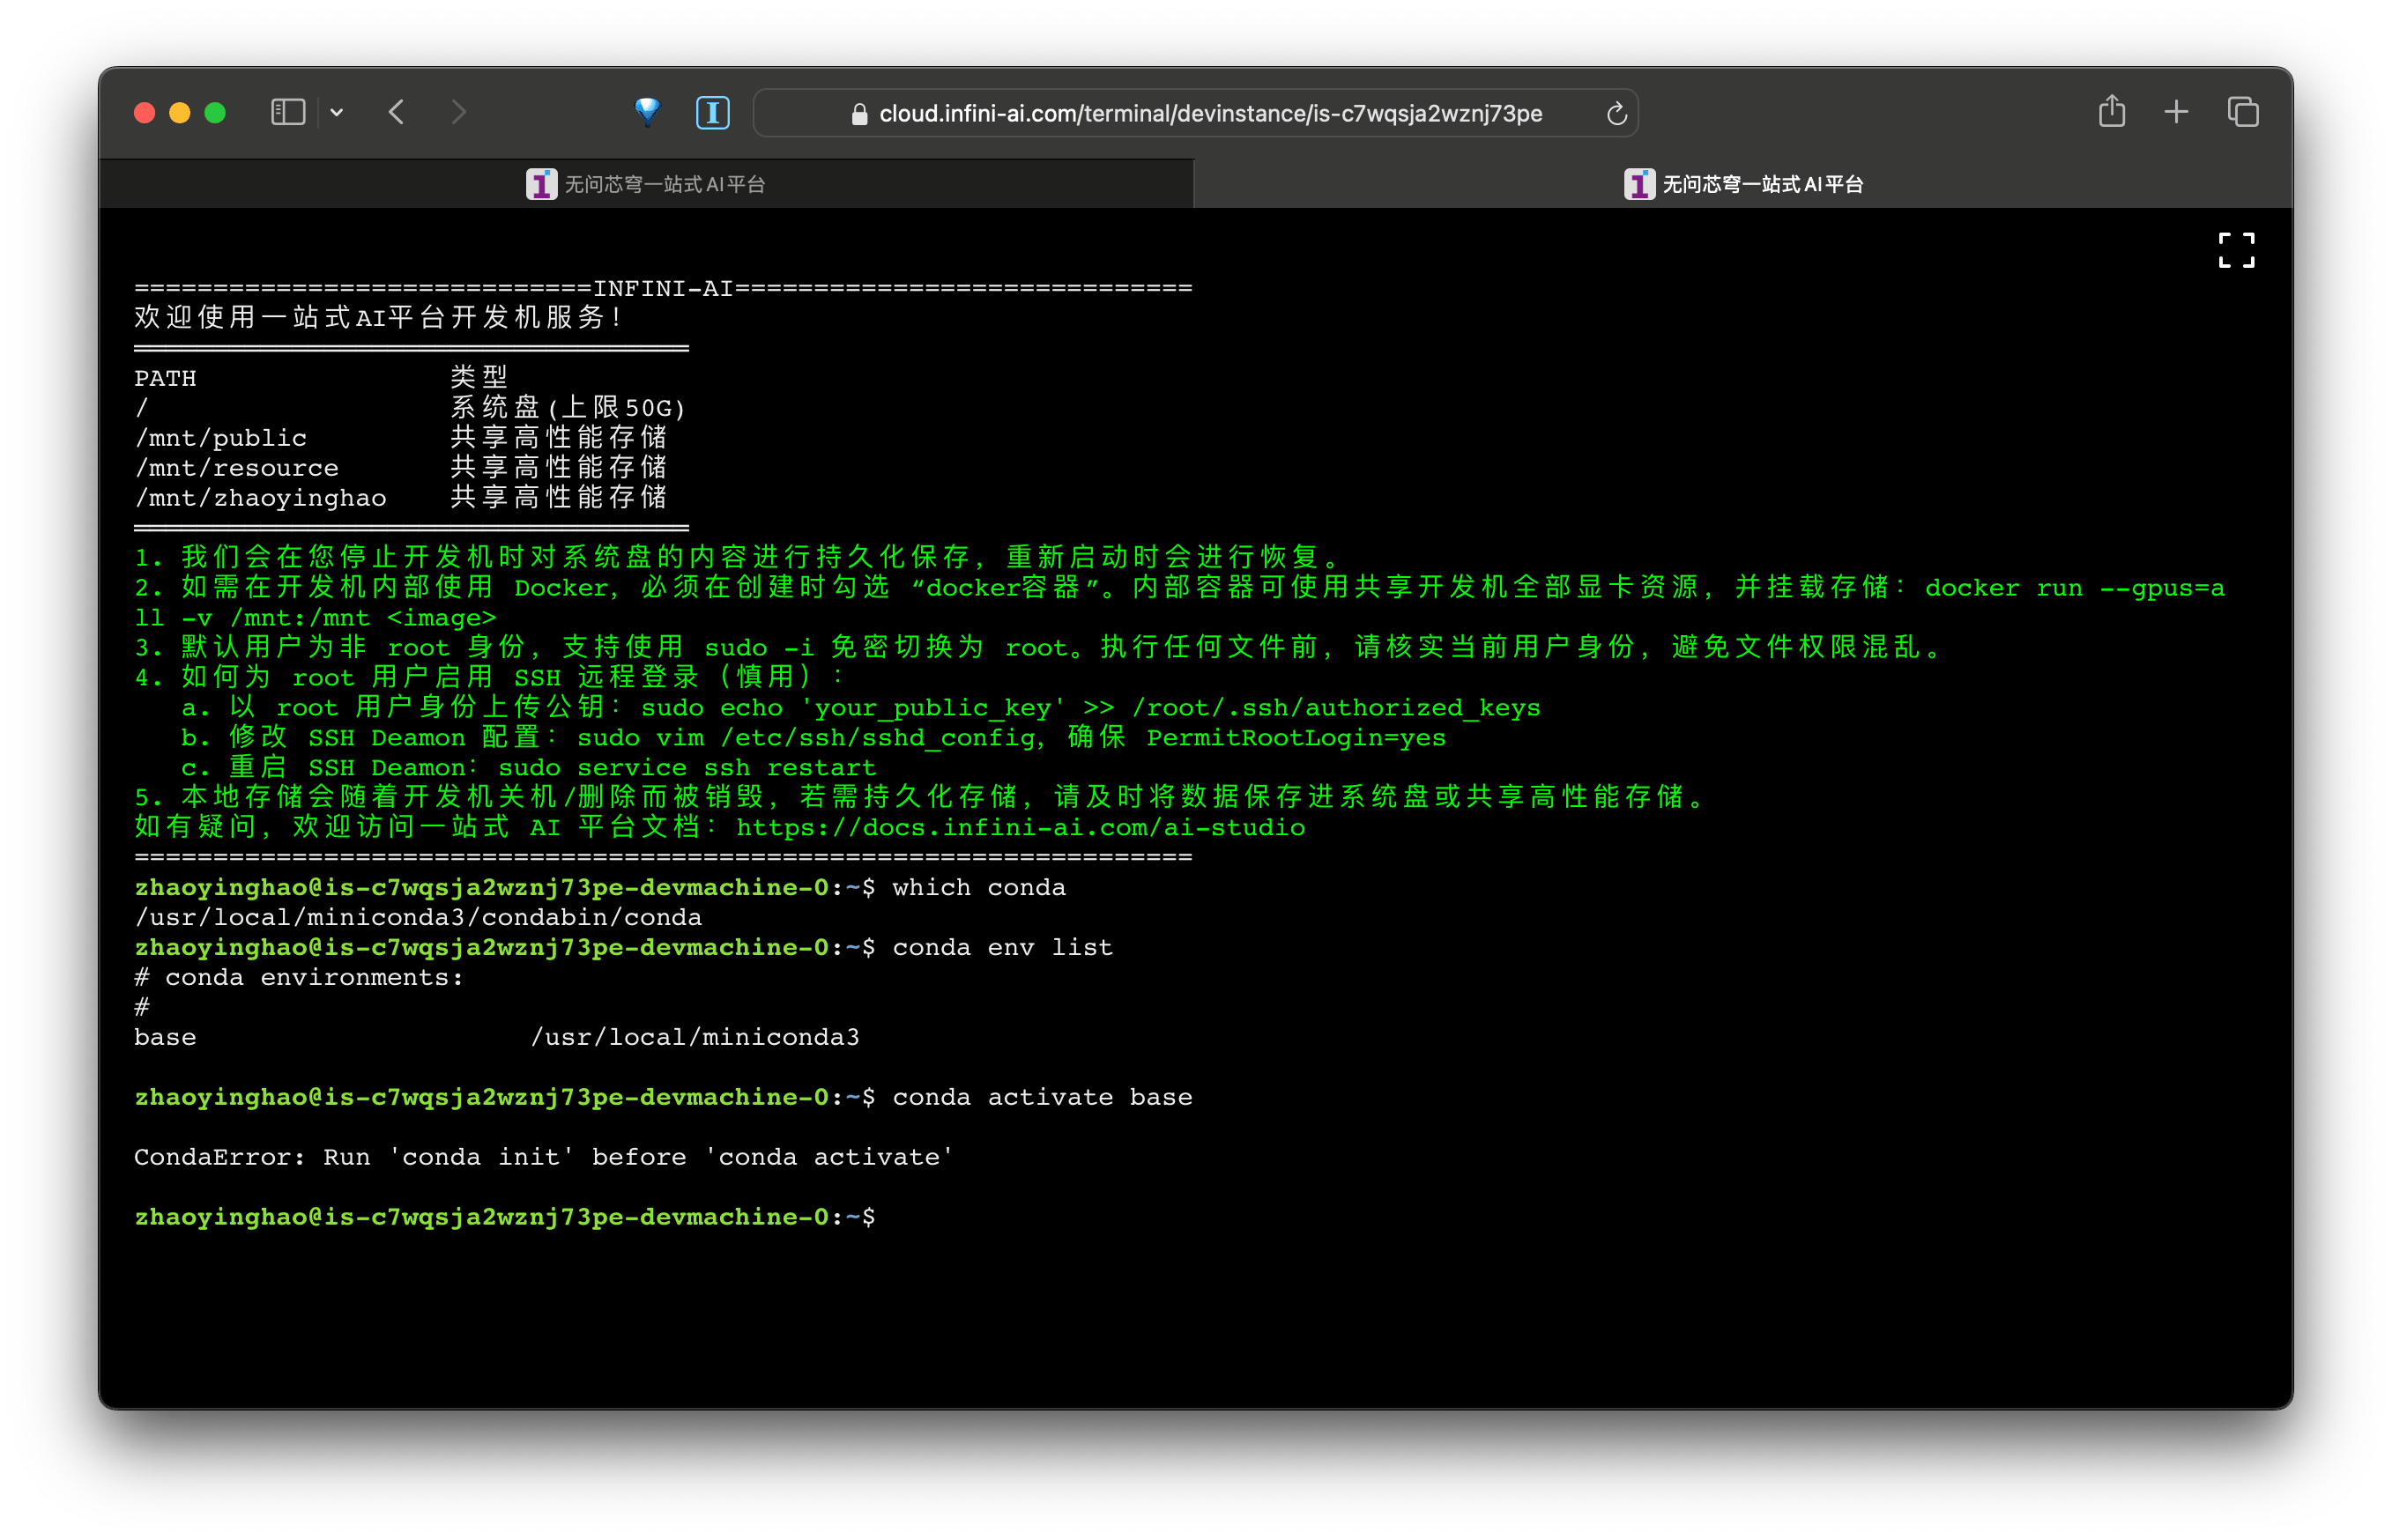Viewport: 2392px width, 1540px height.
Task: Click the '/mnt/public' path text
Action: [221, 438]
